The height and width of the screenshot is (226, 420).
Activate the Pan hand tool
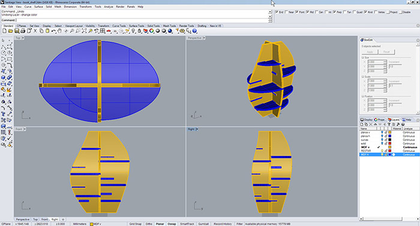[x=59, y=31]
